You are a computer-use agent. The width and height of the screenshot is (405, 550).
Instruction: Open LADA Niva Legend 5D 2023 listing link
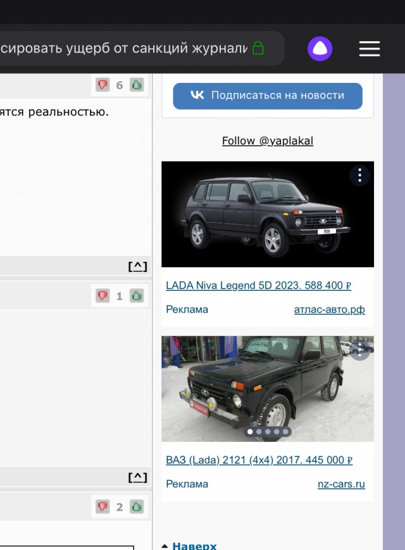pyautogui.click(x=258, y=285)
